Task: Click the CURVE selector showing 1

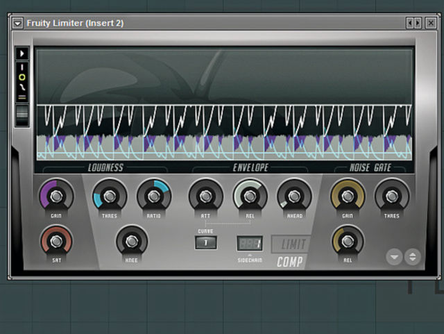Action: click(x=206, y=243)
